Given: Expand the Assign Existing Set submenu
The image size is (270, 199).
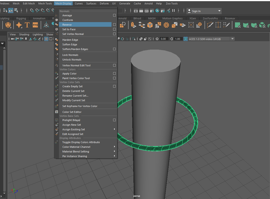Looking at the screenshot, I should (114, 129).
